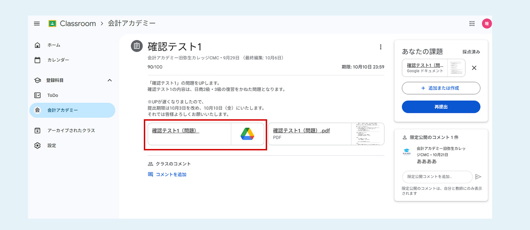Remove the attached 確認テスト1 Google document
The height and width of the screenshot is (230, 530).
coord(474,68)
